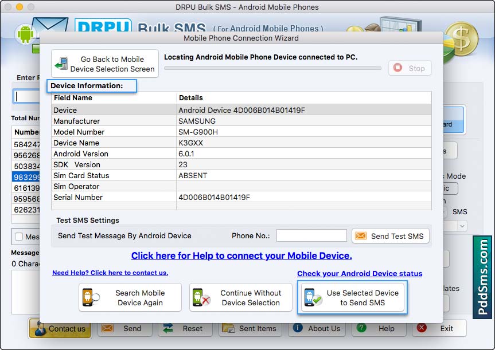Open the SMS dropdown in main window

pos(462,226)
